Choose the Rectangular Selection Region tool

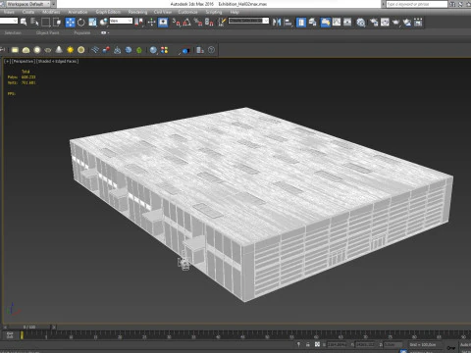point(46,23)
